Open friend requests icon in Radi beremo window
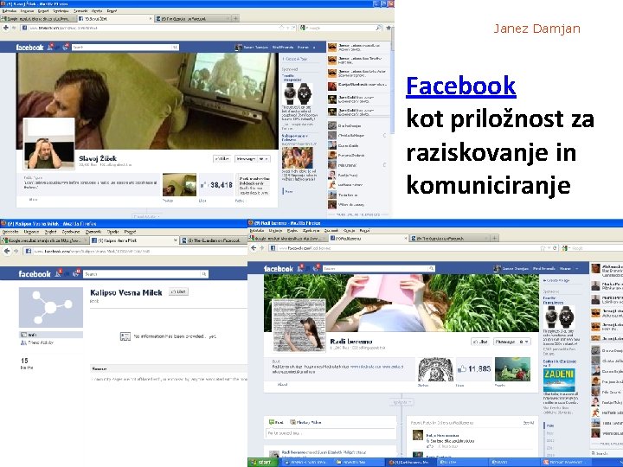 coord(301,268)
